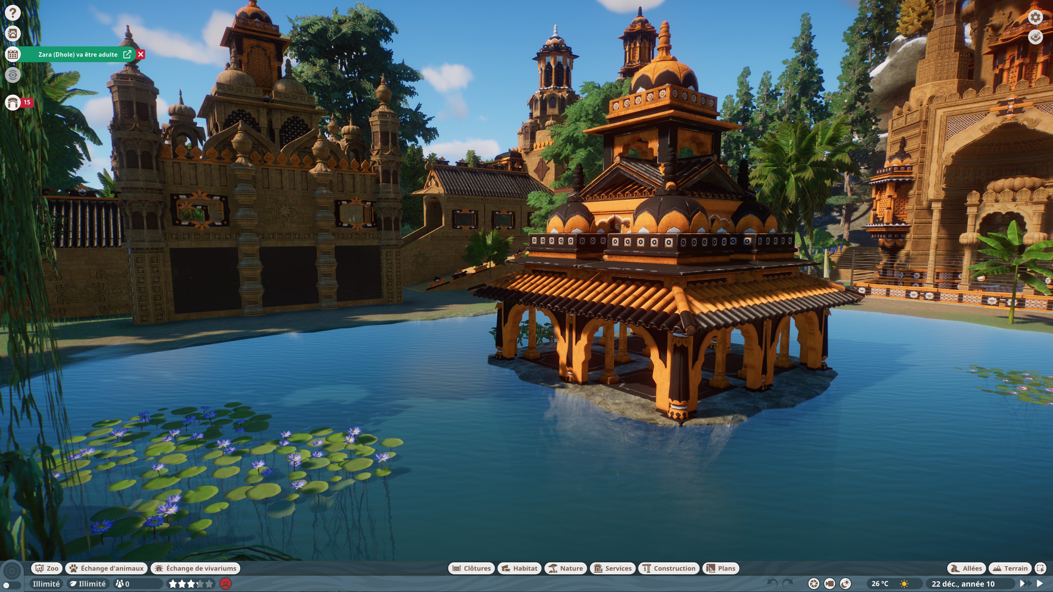Toggle the eye view mode icon
Screen dimensions: 1053x592
pos(13,75)
